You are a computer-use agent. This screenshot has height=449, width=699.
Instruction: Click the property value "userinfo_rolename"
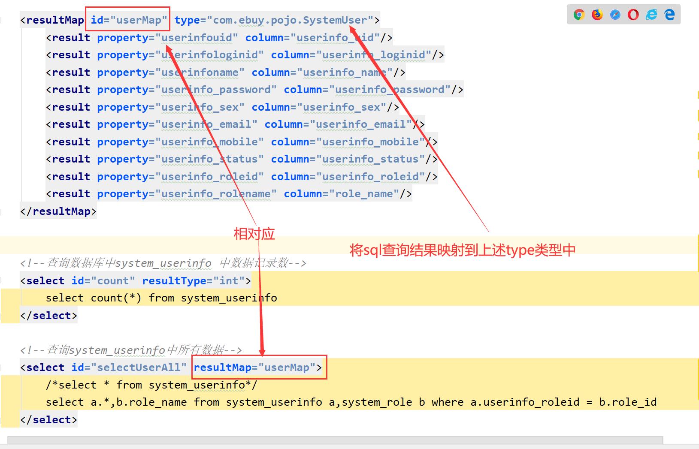[x=216, y=194]
